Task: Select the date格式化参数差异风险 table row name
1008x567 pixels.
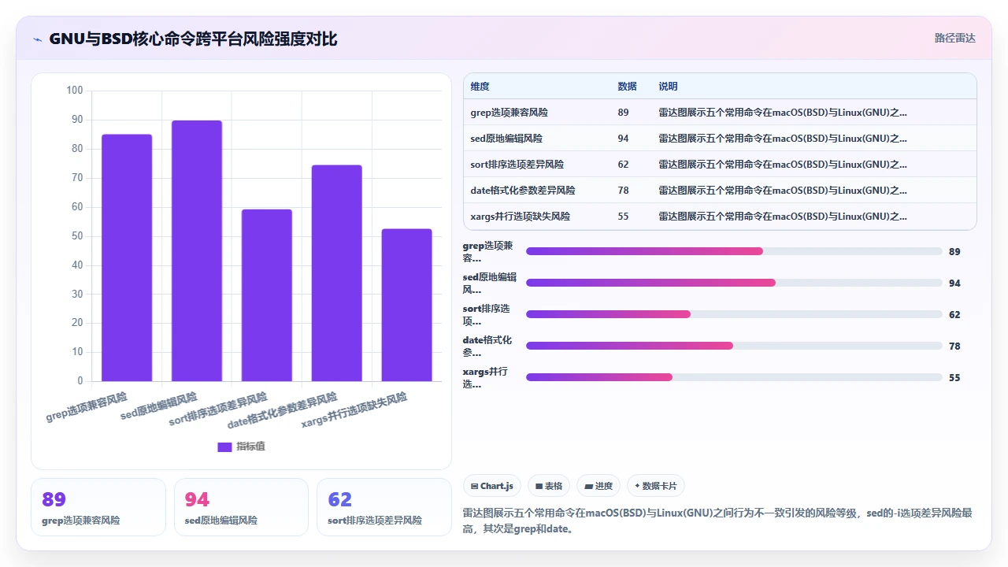Action: coord(523,191)
